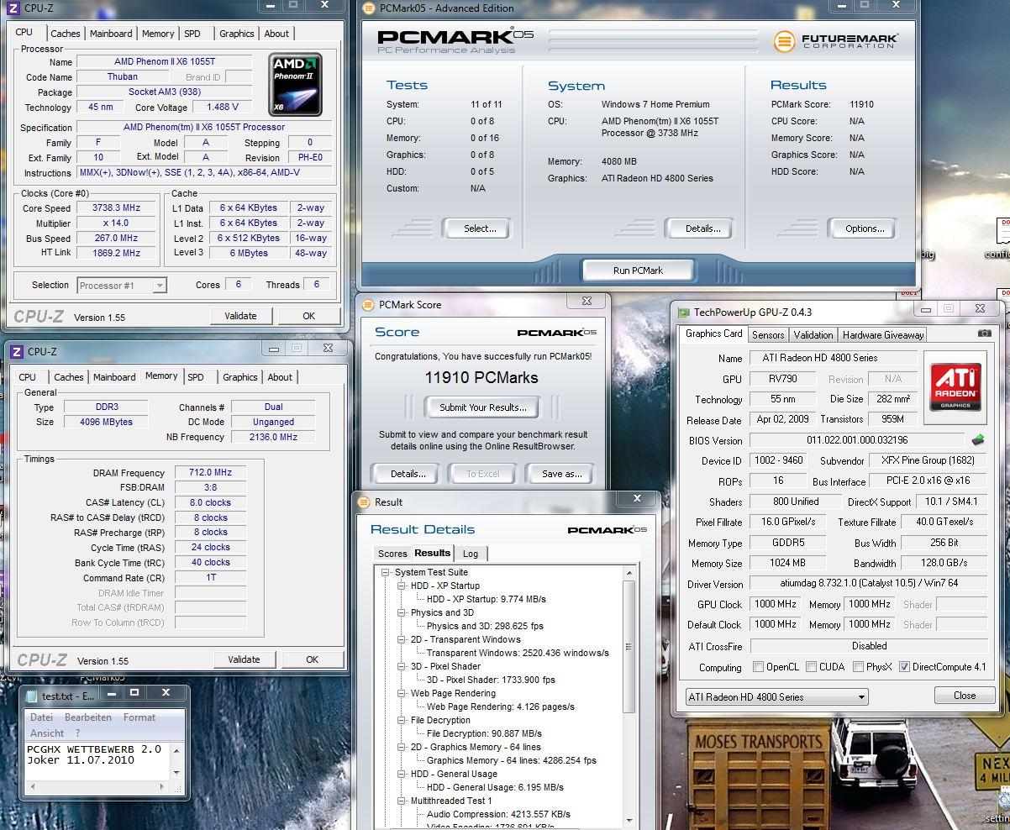
Task: Click the PCMark05 Advanced Edition title bar icon
Action: coord(368,8)
